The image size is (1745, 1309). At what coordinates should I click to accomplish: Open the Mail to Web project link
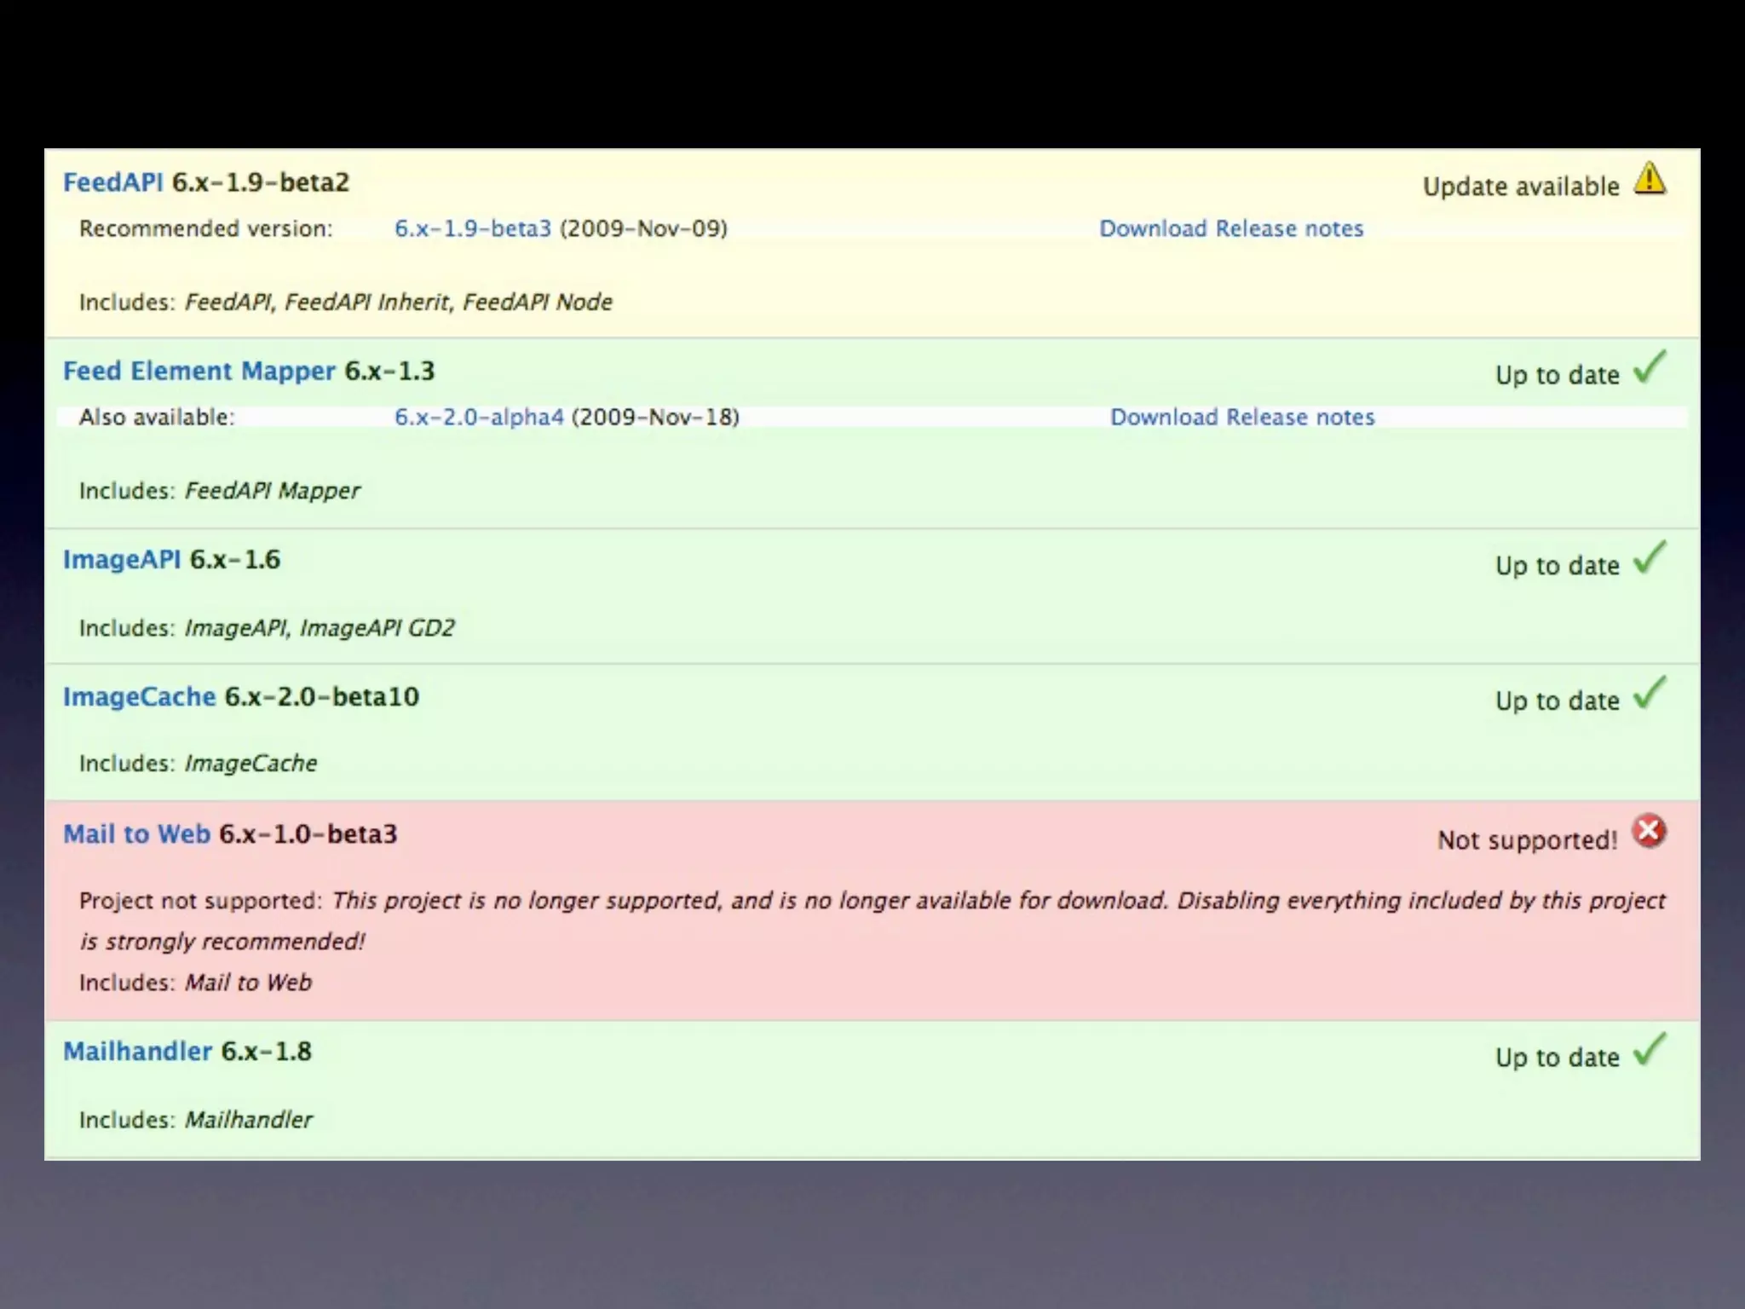[x=136, y=834]
